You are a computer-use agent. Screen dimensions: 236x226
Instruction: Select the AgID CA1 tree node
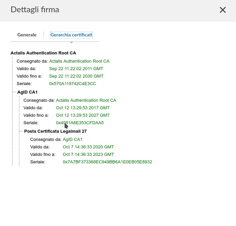click(28, 92)
